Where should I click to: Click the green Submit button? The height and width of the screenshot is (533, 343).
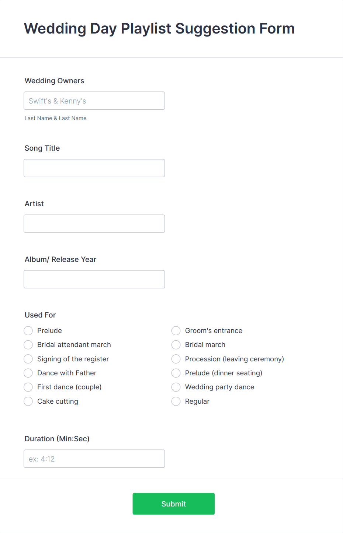point(174,504)
